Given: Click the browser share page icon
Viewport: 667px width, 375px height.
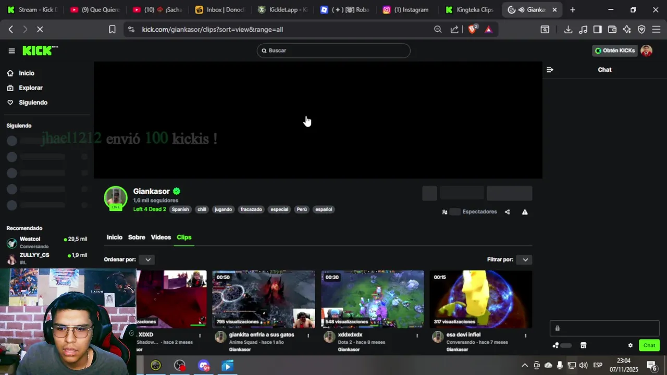Looking at the screenshot, I should tap(454, 30).
